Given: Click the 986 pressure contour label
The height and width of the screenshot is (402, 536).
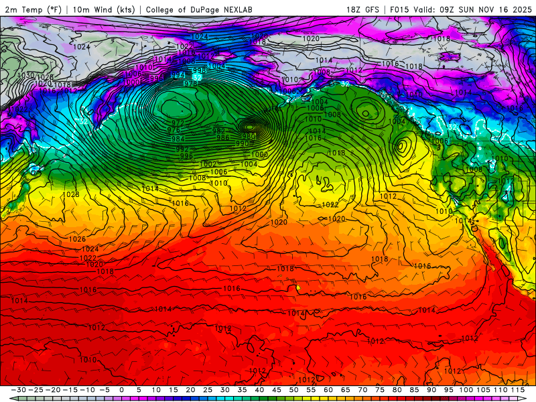Looking at the screenshot, I should pos(222,137).
